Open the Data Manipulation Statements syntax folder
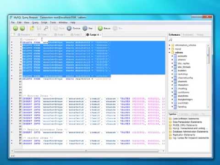 click(187, 122)
